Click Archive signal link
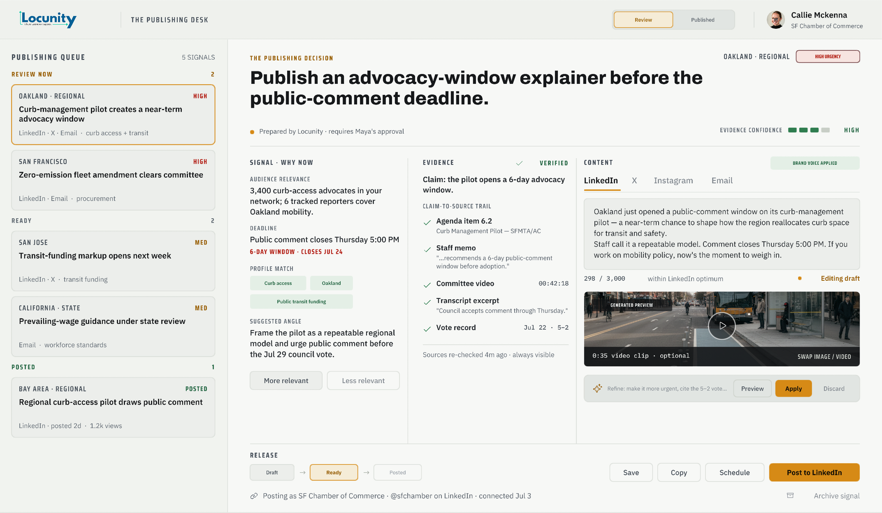The image size is (882, 513). (x=837, y=496)
